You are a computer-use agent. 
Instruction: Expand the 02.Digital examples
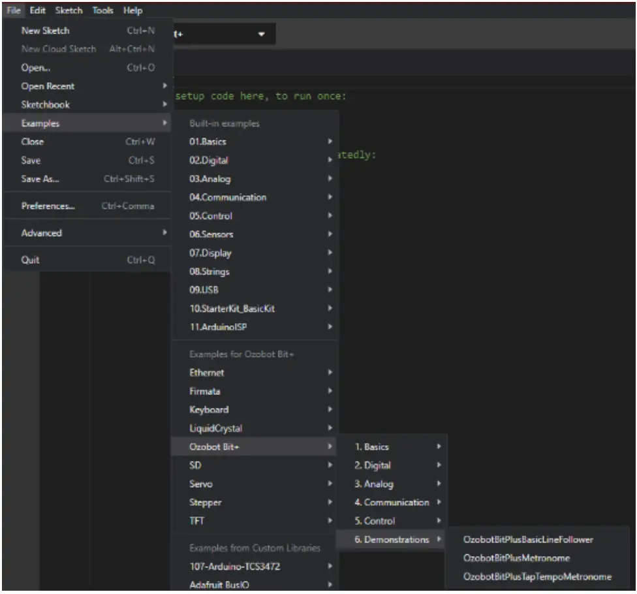click(x=256, y=161)
